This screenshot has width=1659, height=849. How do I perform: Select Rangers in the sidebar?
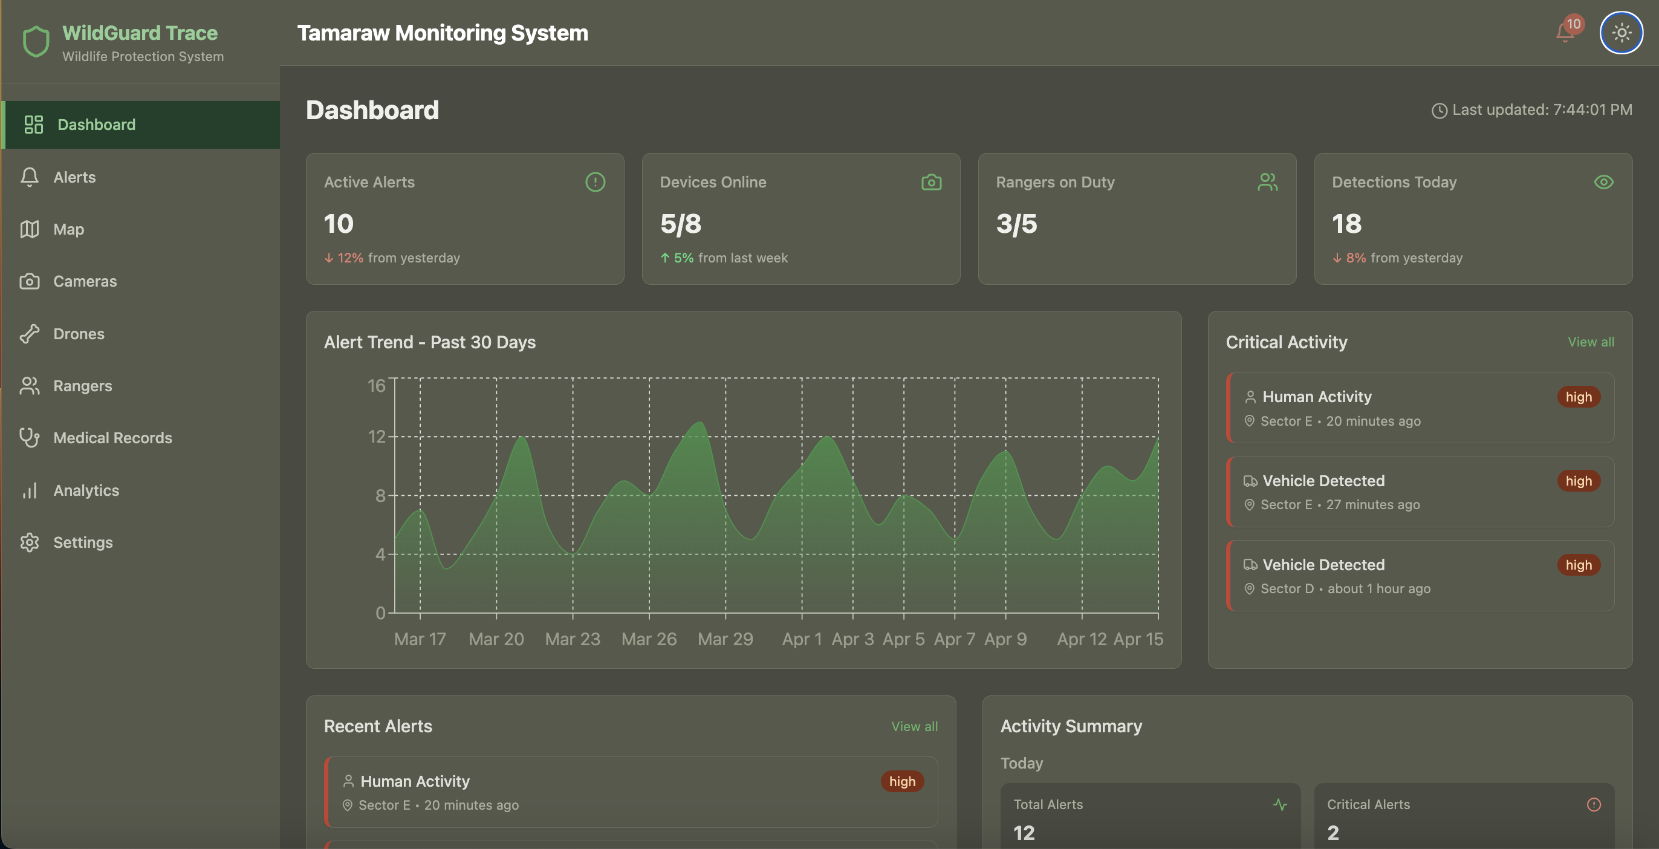click(x=82, y=386)
